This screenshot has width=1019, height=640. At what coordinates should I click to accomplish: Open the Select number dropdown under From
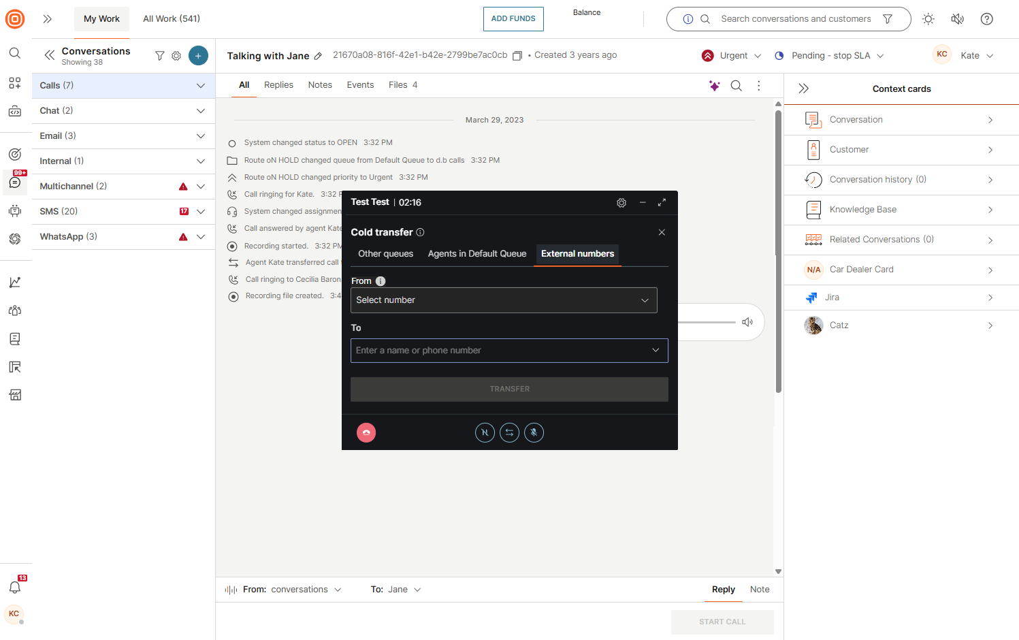click(x=504, y=300)
